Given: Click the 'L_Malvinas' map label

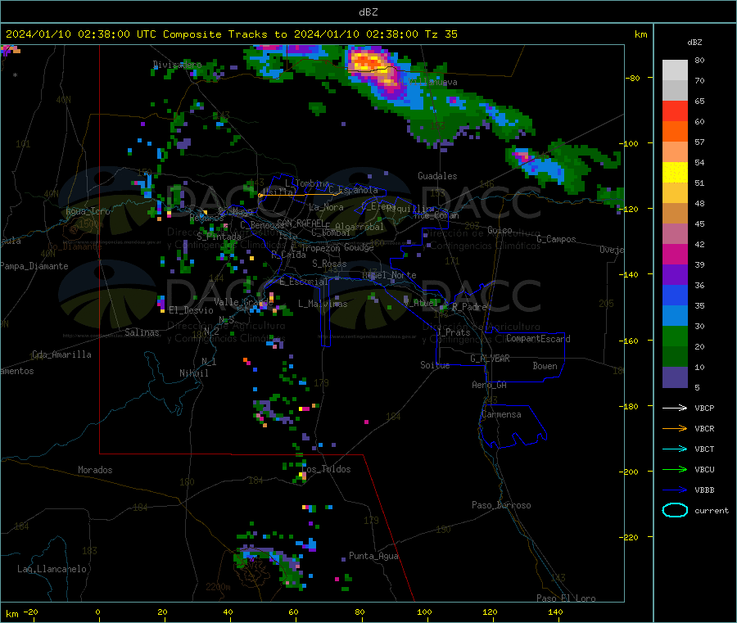Looking at the screenshot, I should click(x=323, y=304).
